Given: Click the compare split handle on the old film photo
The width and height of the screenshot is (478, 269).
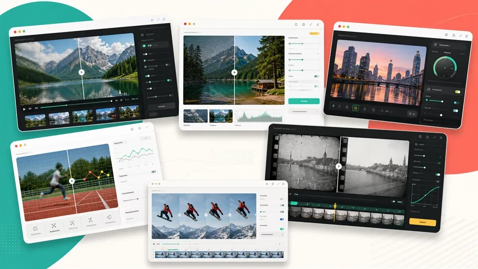Looking at the screenshot, I should [339, 166].
